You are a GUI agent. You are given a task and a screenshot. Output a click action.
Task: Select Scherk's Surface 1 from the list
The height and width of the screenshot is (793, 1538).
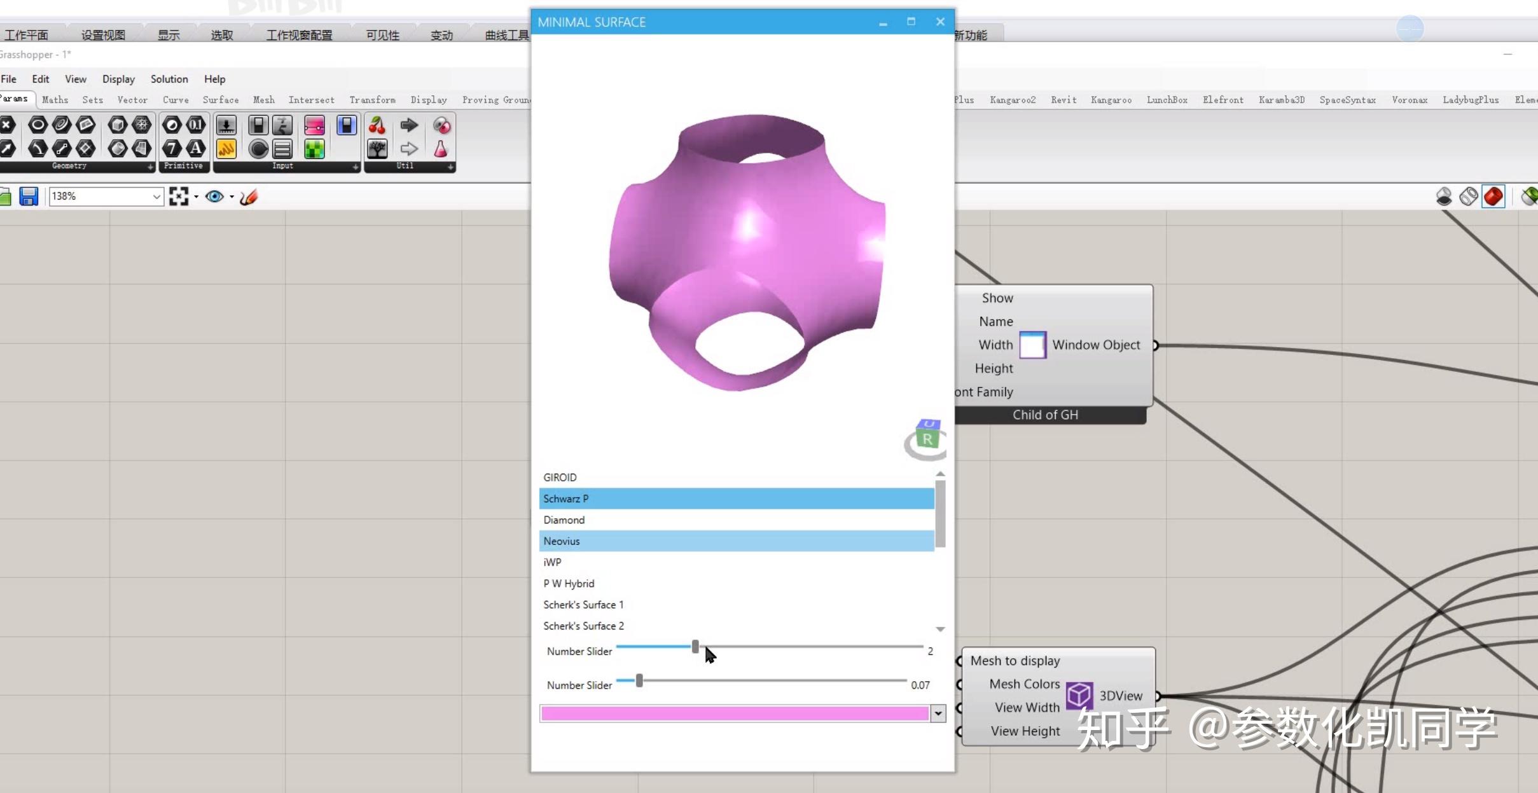click(583, 605)
